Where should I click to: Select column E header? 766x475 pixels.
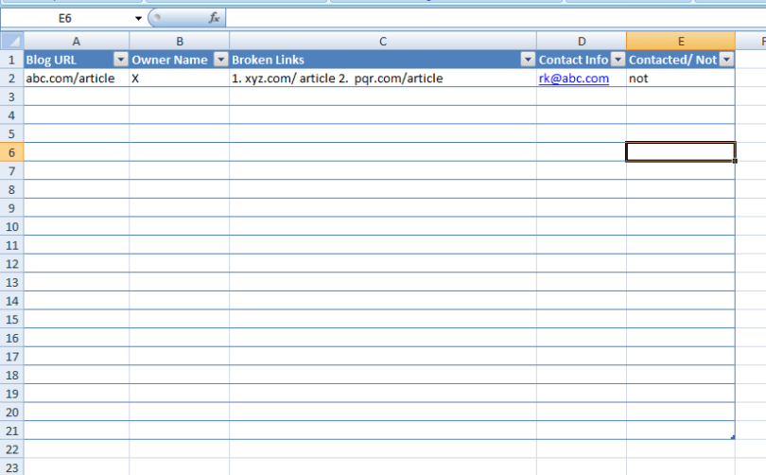coord(681,41)
